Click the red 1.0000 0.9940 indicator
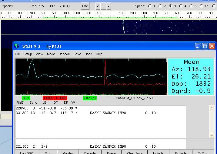This screenshot has width=217, height=154. coord(55,98)
